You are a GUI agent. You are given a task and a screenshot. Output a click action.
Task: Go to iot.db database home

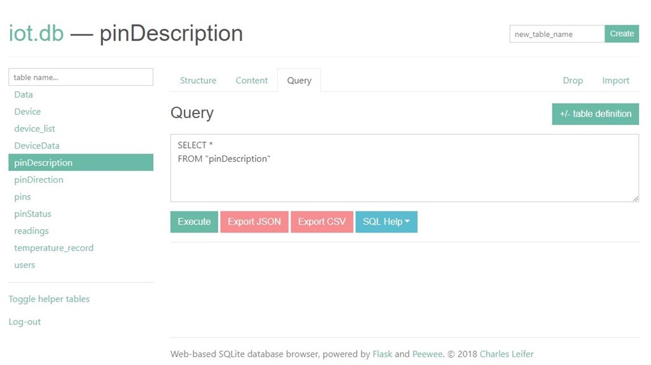36,33
